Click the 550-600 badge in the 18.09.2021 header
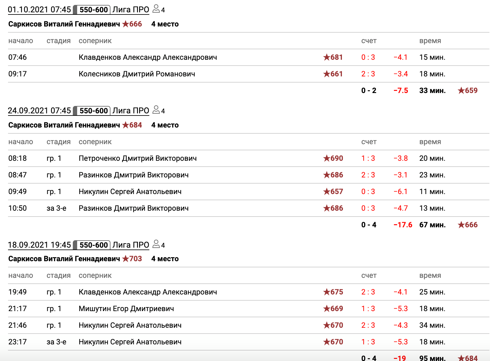490x361 pixels. coord(93,245)
